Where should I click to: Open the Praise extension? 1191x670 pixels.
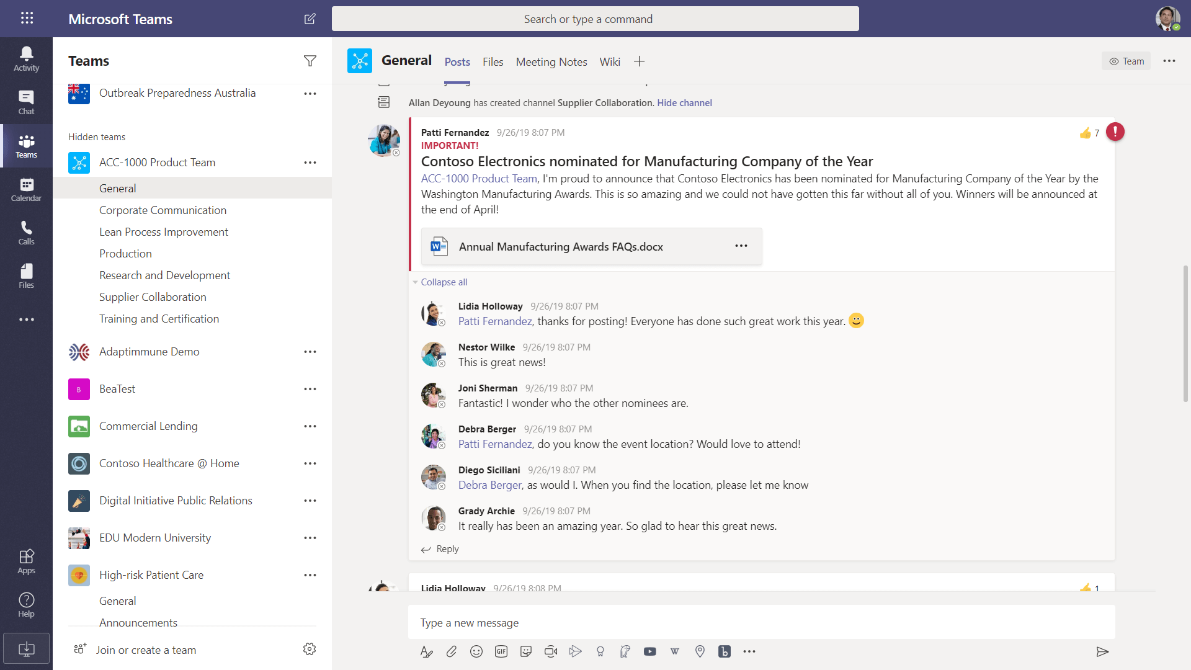600,651
